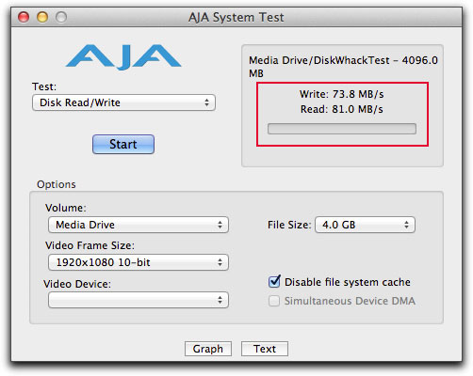
Task: Expand the Video Frame Size dropdown
Action: (x=139, y=262)
